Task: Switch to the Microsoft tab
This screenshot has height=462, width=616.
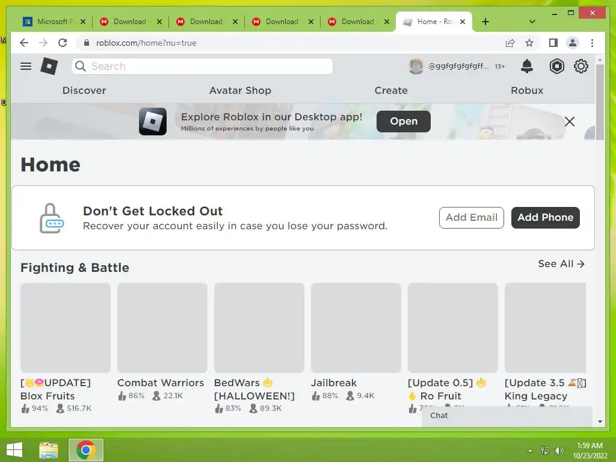Action: coord(49,22)
